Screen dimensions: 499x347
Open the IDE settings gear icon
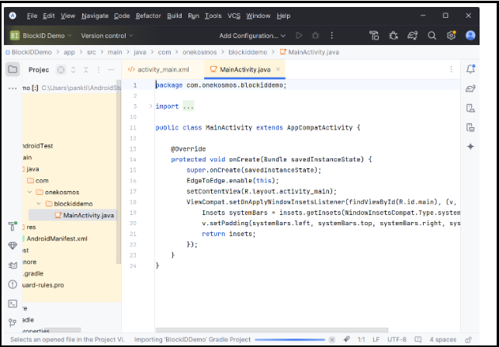(x=452, y=36)
